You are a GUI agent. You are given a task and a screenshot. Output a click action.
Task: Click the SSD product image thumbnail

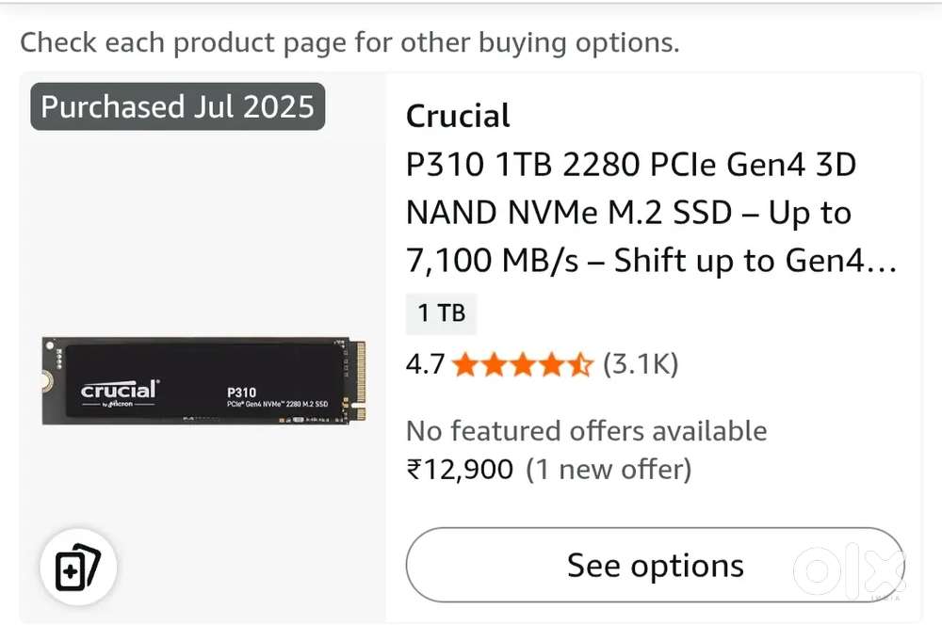204,381
